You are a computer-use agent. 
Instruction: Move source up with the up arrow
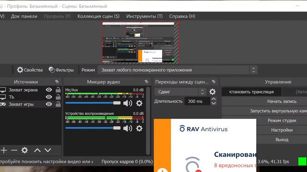(37, 150)
